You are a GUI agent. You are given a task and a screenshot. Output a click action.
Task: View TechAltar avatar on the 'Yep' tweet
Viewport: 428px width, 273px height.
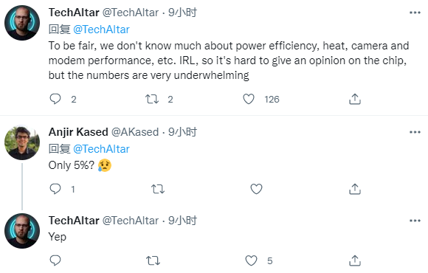pos(22,231)
